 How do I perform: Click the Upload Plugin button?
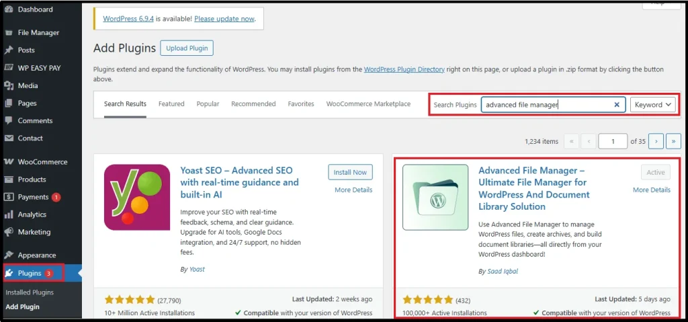[x=187, y=48]
